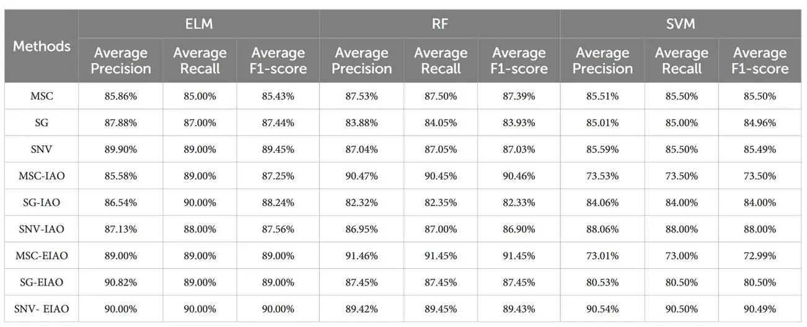The image size is (807, 327).
Task: Select the SNV- EIAO row label
Action: [x=42, y=309]
